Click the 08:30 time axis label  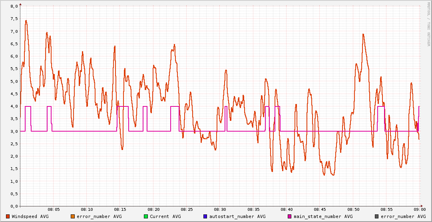point(220,209)
